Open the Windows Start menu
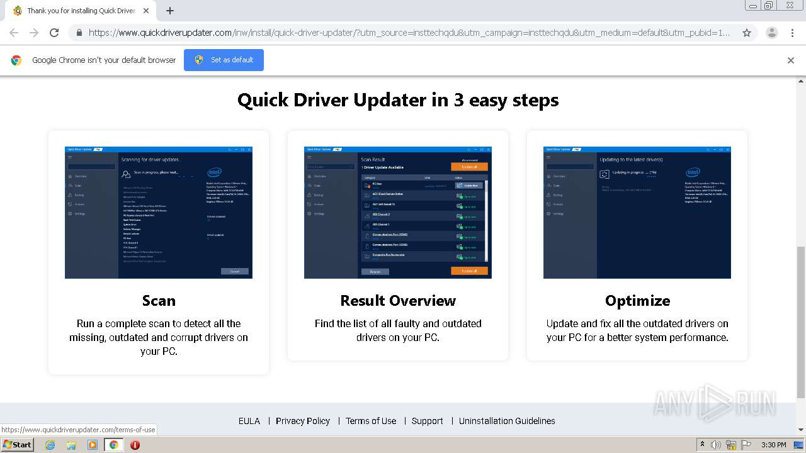The image size is (806, 453). pos(17,444)
